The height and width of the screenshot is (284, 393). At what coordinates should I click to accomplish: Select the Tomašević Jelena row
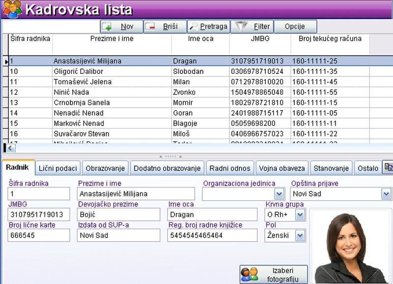coord(82,82)
